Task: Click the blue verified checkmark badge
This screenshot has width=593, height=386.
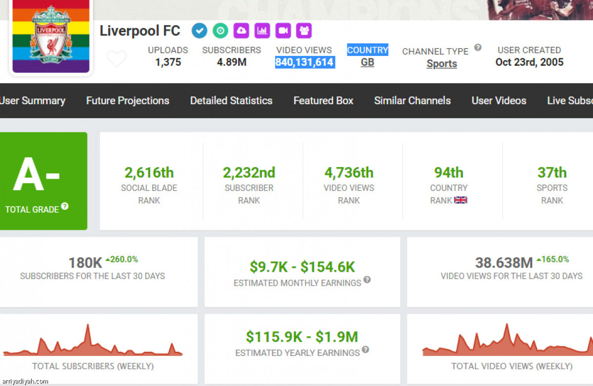Action: [200, 31]
